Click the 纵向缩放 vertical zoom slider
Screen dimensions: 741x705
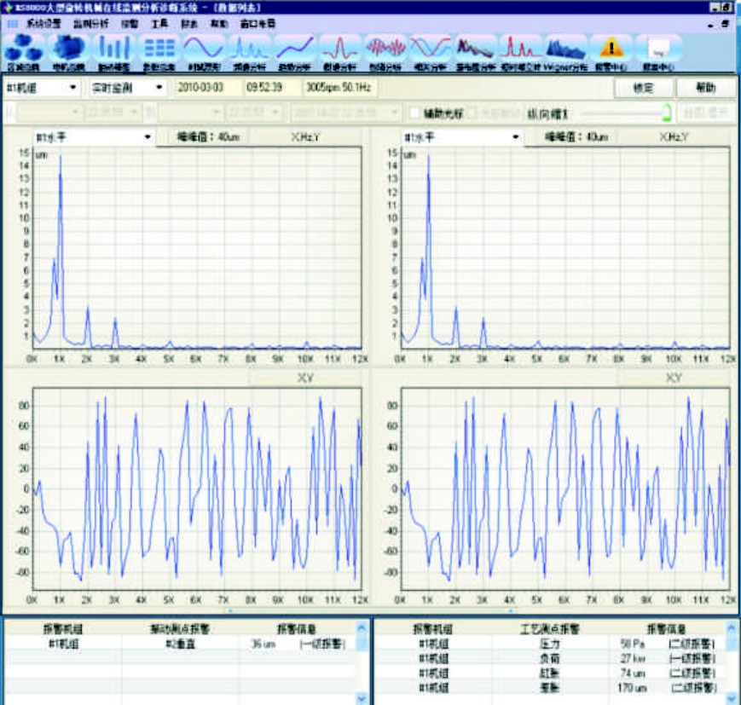tap(622, 112)
